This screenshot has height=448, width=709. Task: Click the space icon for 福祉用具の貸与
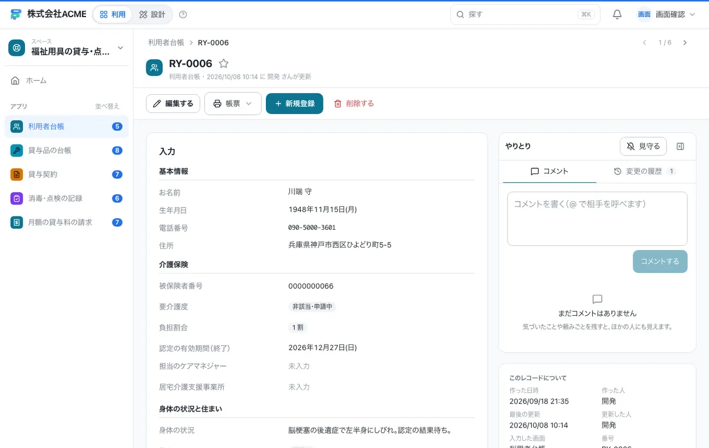click(17, 48)
